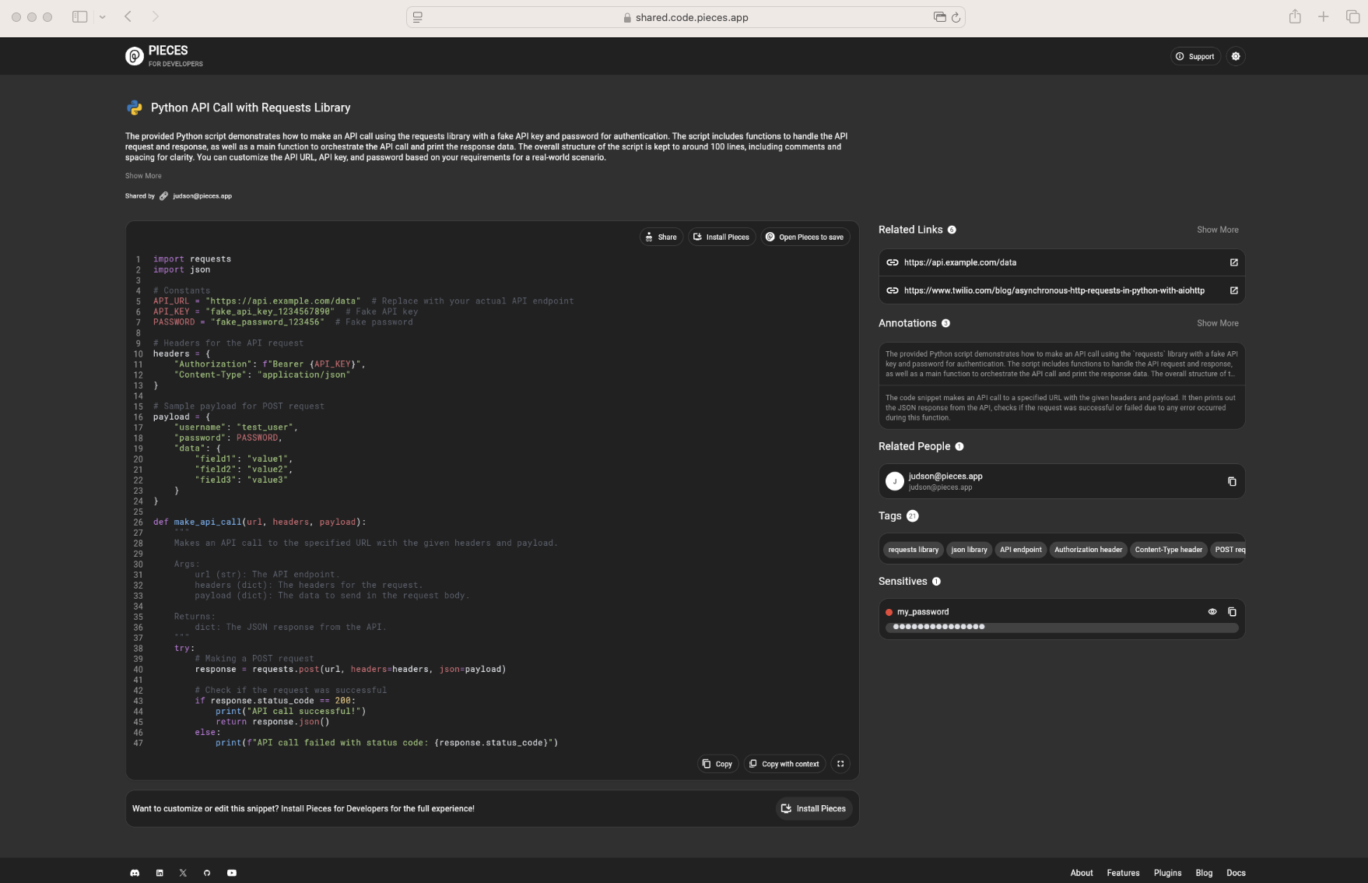
Task: Click the Annotations count badge
Action: (945, 323)
